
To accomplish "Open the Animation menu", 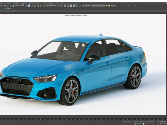I will 8,3.
